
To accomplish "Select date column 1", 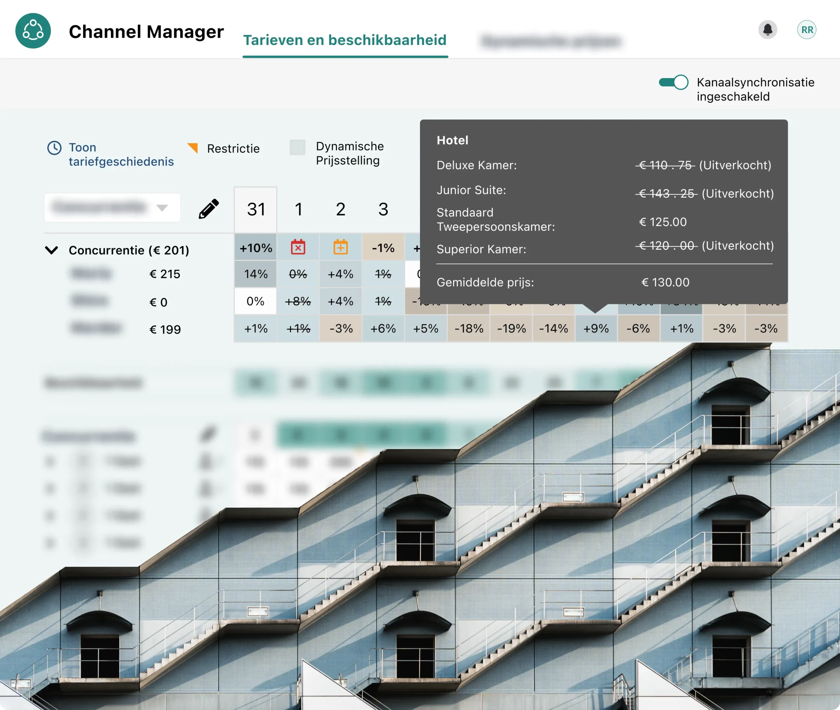I will pos(299,209).
